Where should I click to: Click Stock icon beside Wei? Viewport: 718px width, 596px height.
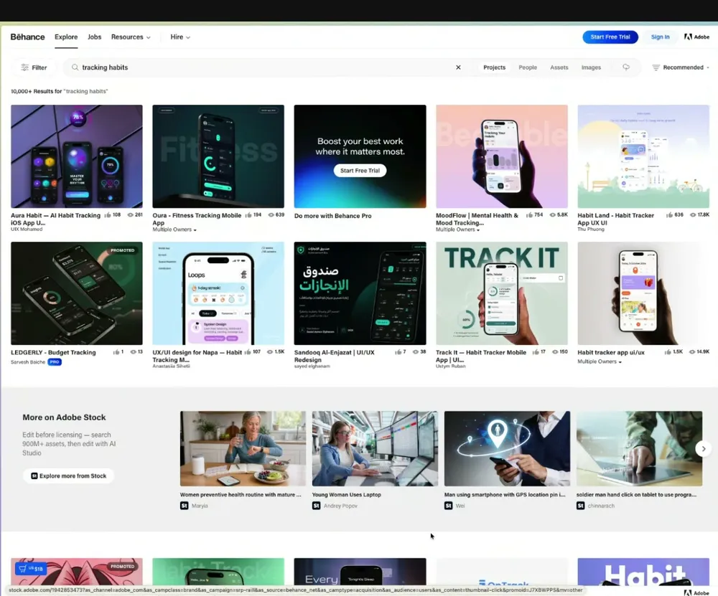448,506
